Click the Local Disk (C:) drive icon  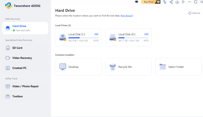click(x=63, y=37)
